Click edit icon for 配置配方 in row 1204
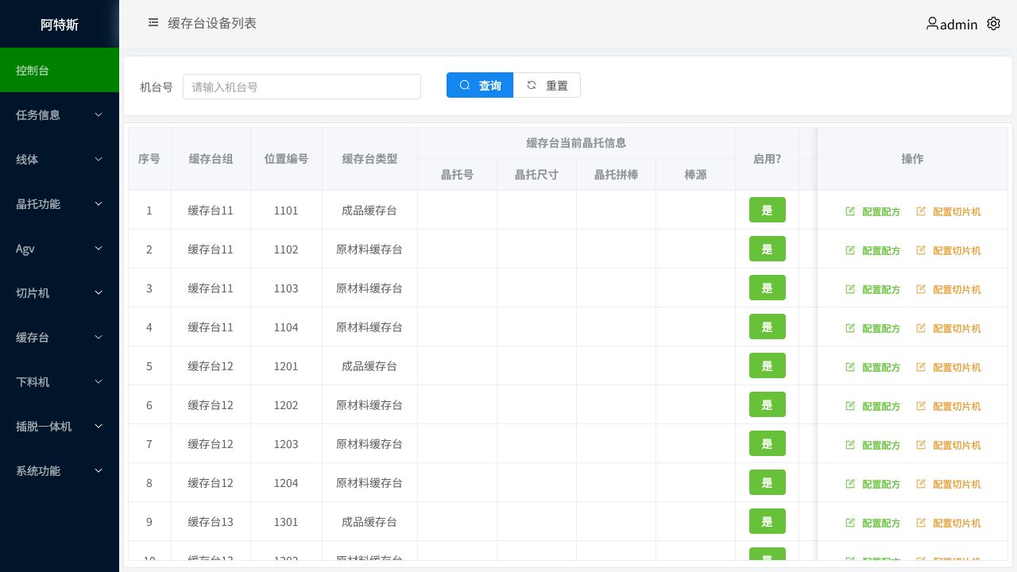The image size is (1017, 572). 850,484
